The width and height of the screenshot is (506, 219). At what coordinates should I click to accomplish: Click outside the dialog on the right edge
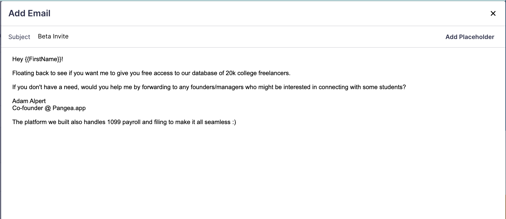503,116
